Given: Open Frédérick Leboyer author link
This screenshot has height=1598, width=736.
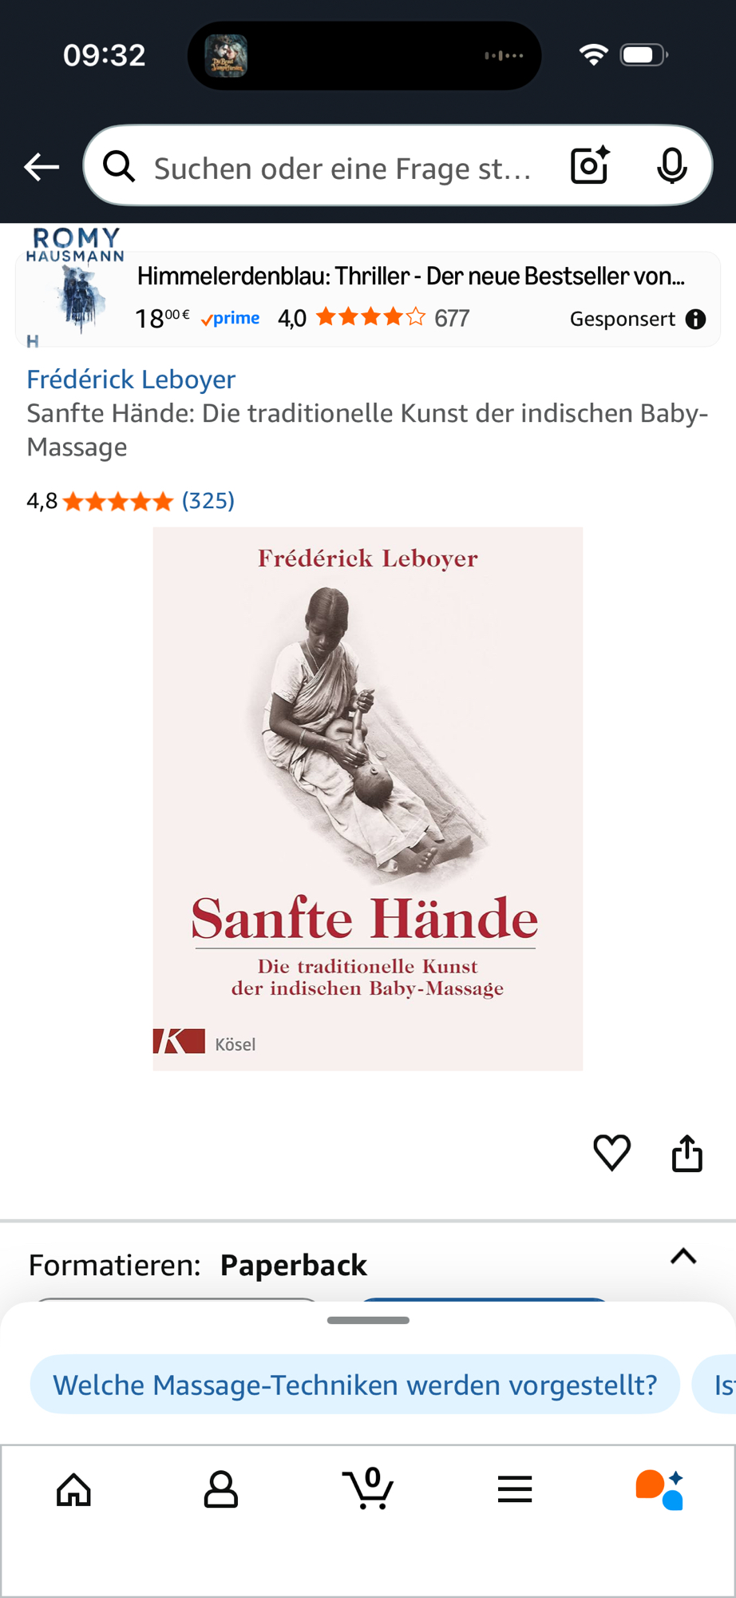Looking at the screenshot, I should point(131,379).
